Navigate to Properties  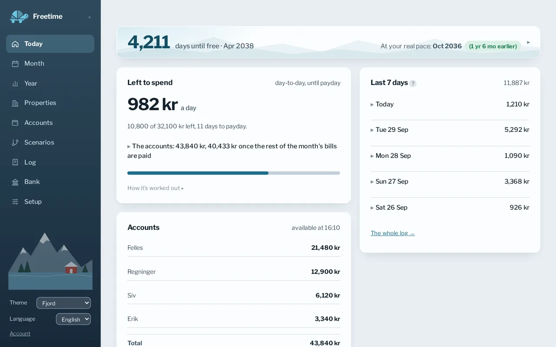click(x=50, y=103)
